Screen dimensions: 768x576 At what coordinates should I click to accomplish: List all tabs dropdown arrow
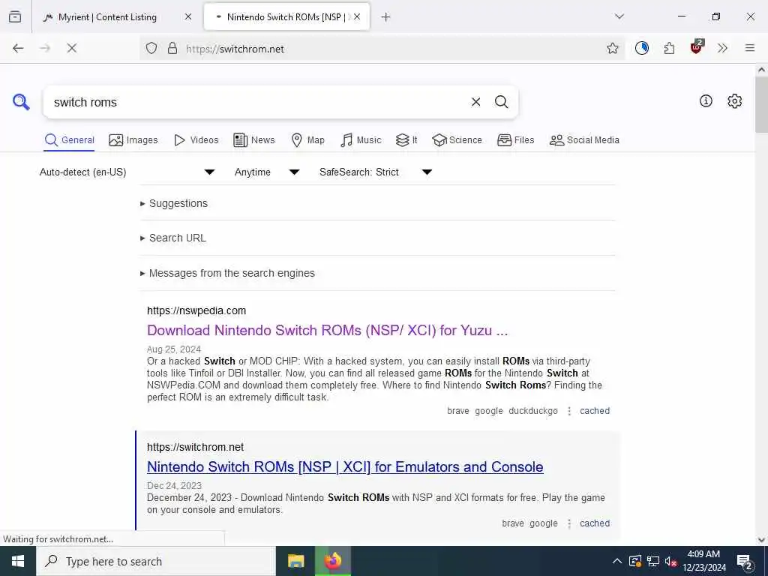click(619, 16)
